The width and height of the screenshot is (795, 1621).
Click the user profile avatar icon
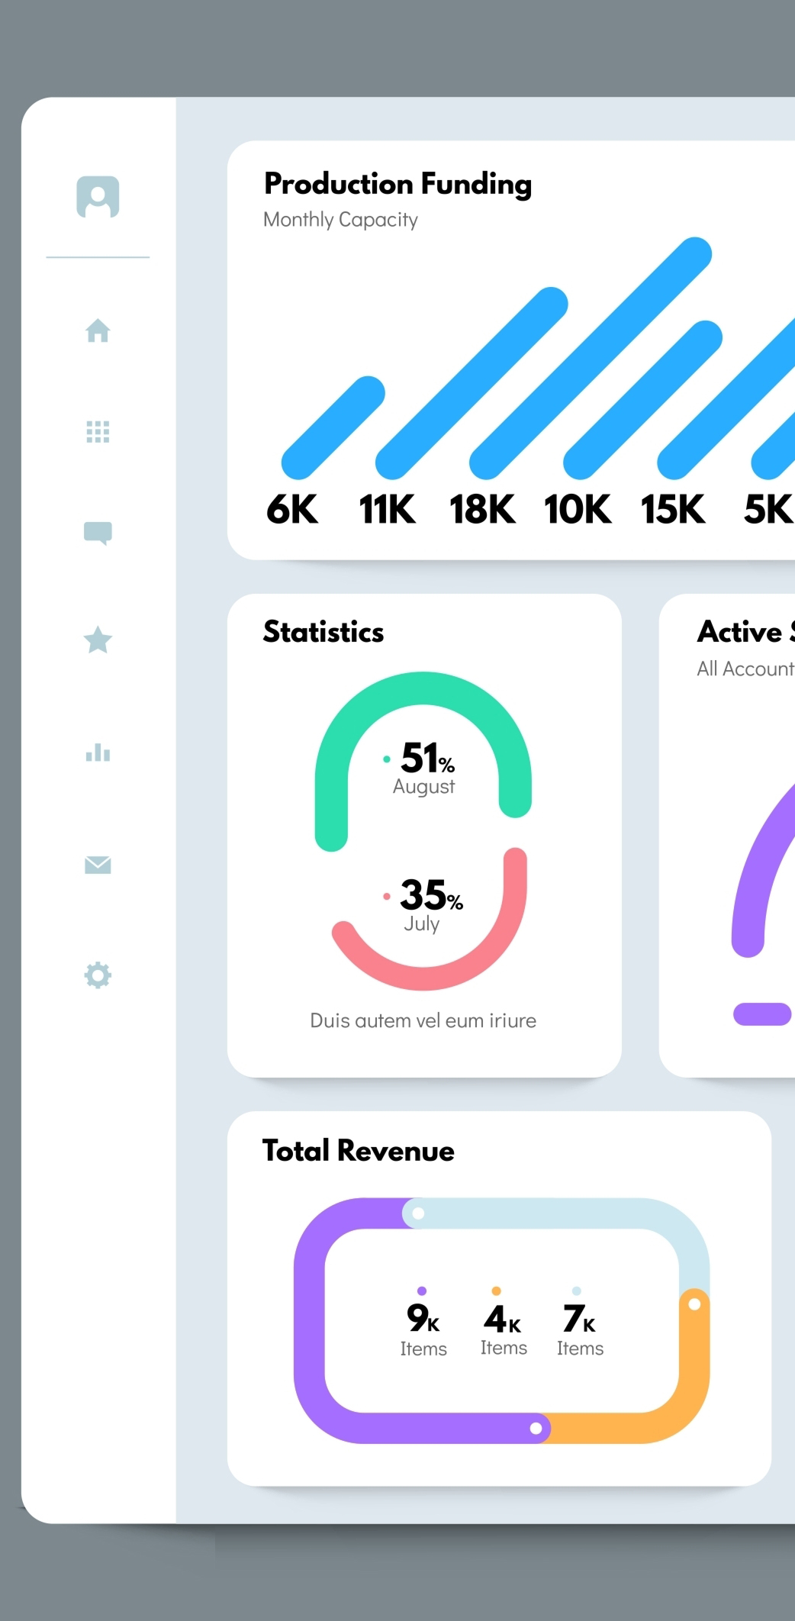[98, 197]
